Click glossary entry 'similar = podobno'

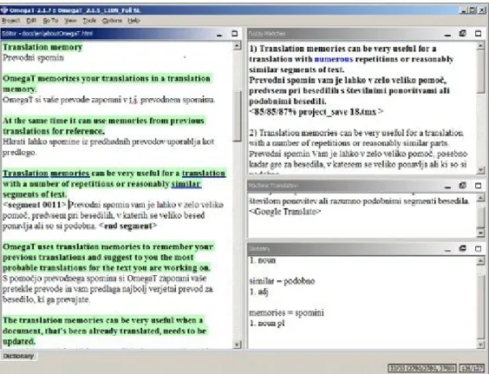[x=282, y=281]
